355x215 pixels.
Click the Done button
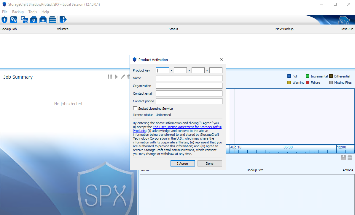pos(210,163)
